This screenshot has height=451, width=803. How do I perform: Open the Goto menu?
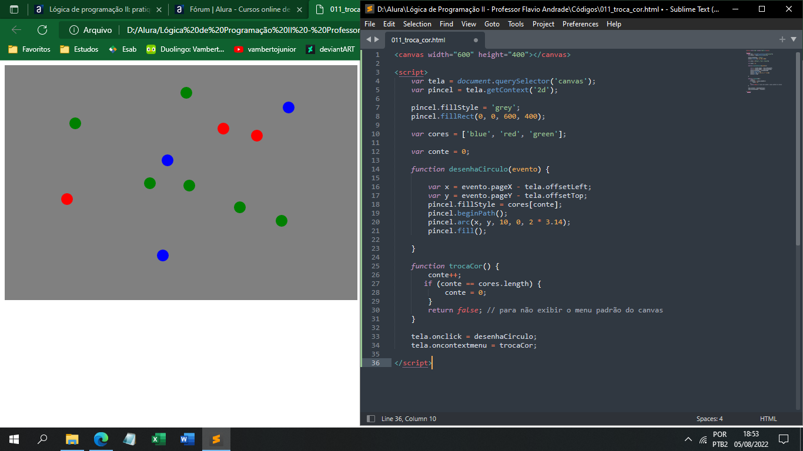click(492, 24)
